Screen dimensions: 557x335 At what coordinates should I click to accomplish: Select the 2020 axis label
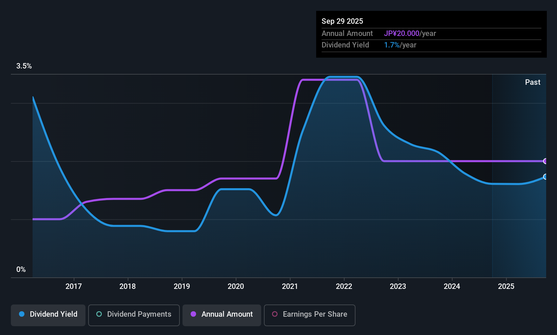point(236,287)
